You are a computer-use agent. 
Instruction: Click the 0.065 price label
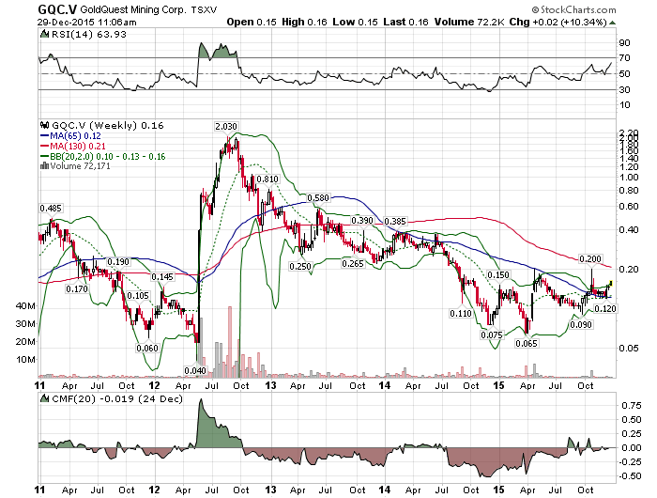[x=527, y=343]
